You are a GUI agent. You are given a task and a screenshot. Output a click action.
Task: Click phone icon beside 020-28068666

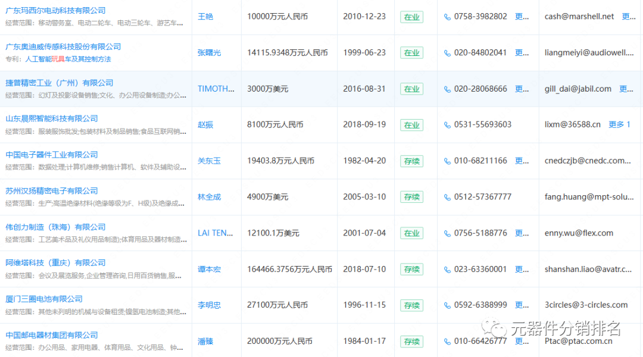[x=447, y=89]
